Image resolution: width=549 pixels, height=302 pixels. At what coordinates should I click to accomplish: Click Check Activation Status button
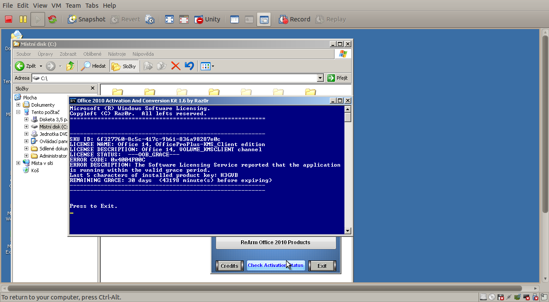click(276, 266)
